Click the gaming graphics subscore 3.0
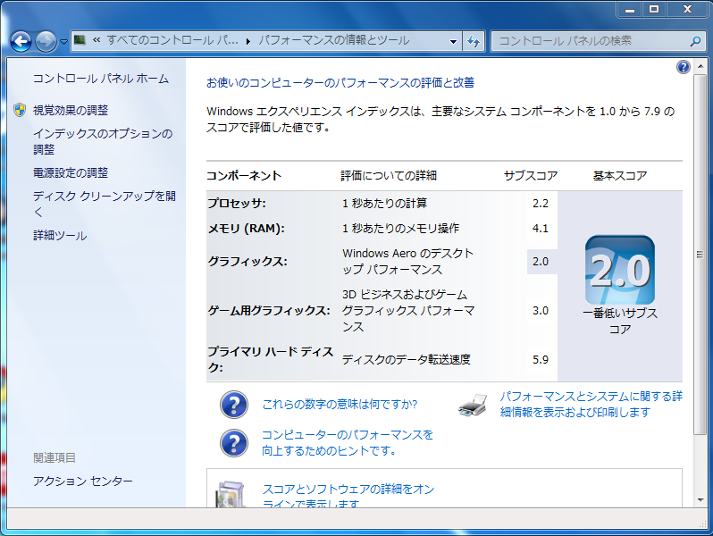The width and height of the screenshot is (713, 536). [541, 311]
